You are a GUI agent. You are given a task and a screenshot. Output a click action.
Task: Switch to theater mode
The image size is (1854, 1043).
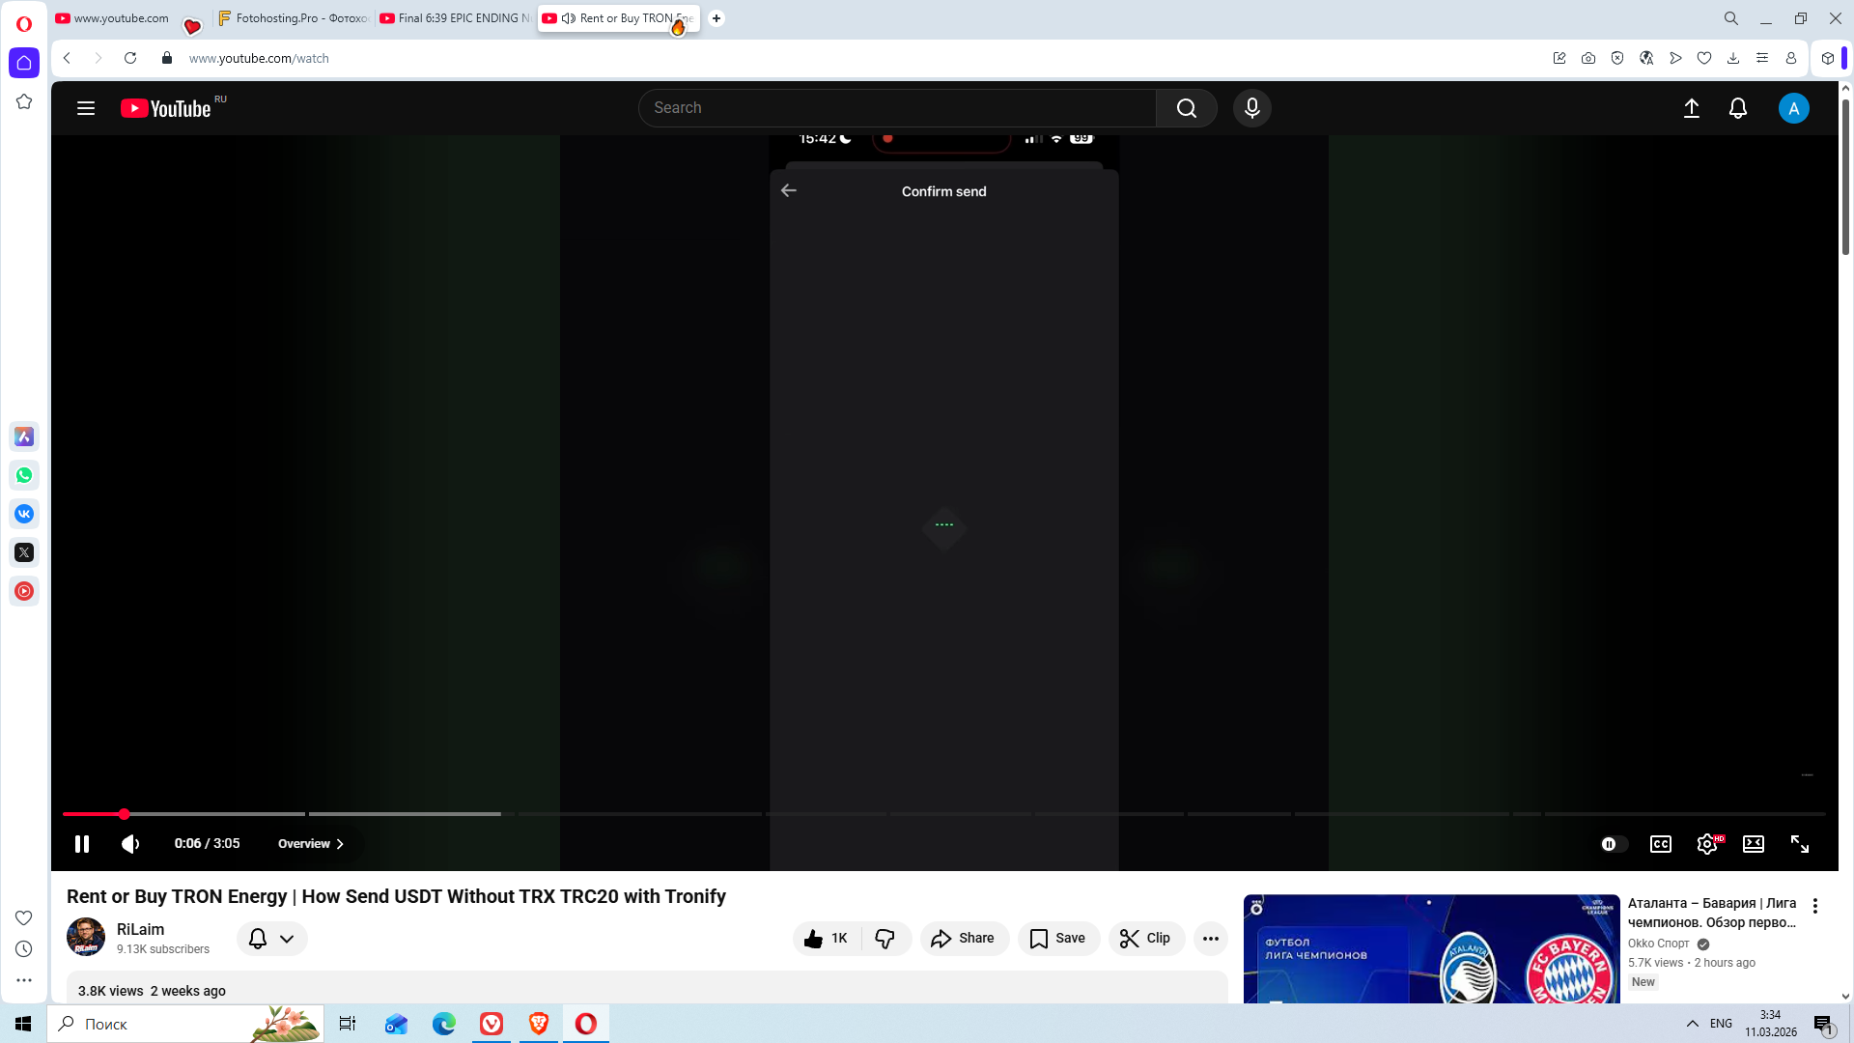(1754, 844)
